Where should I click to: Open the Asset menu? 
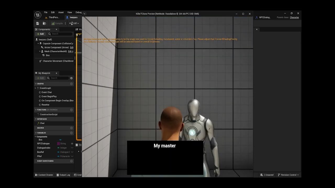(x=61, y=12)
